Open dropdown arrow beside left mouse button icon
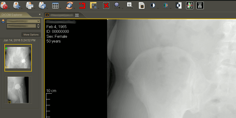Viewport: 236px width, 118px height. (x=9, y=8)
